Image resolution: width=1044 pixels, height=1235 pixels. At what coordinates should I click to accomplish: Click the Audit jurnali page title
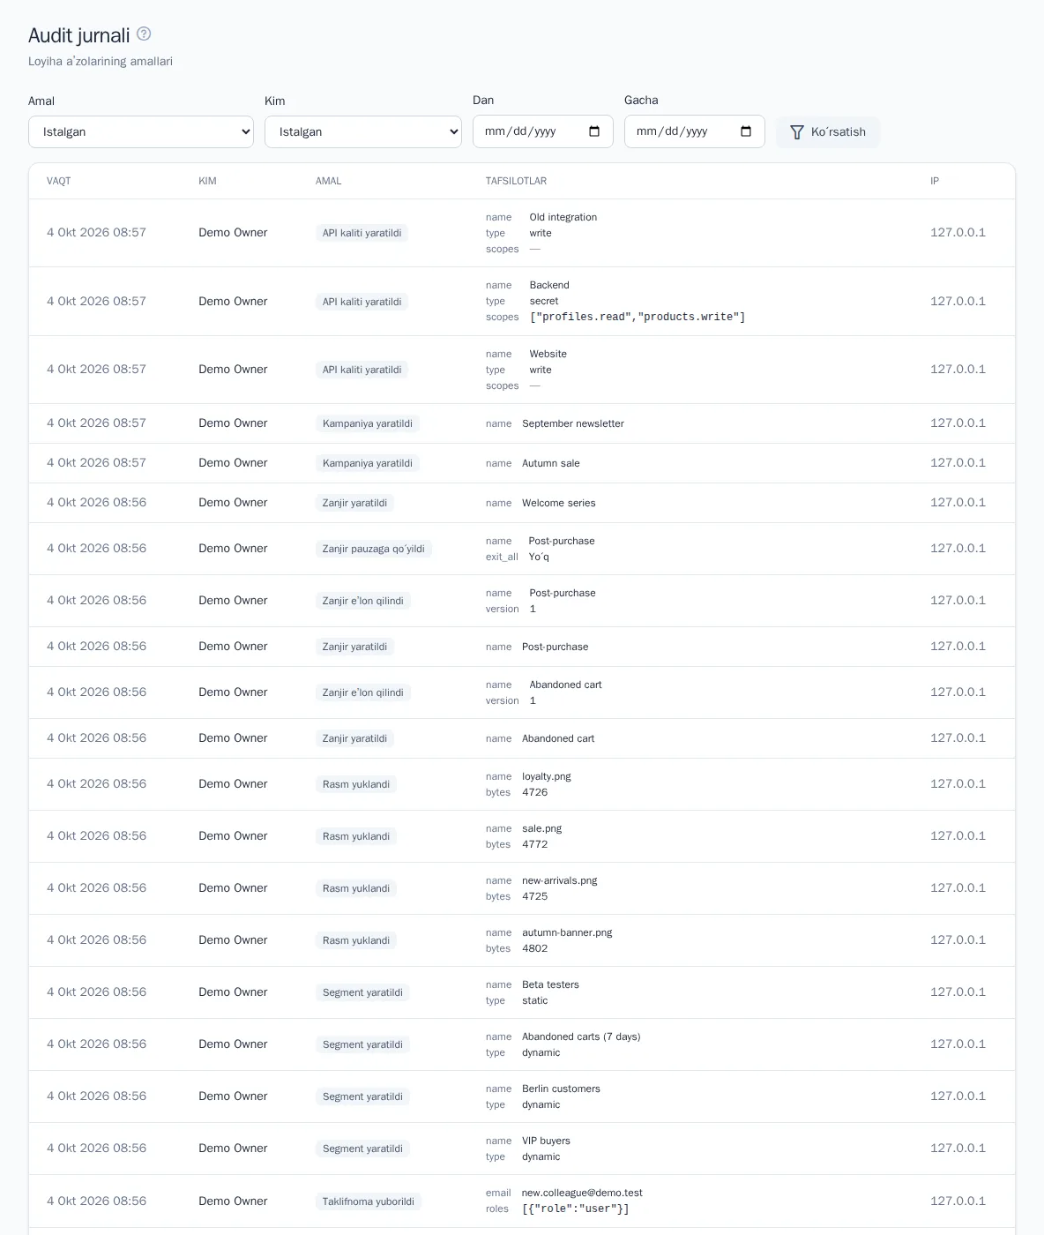click(x=79, y=35)
